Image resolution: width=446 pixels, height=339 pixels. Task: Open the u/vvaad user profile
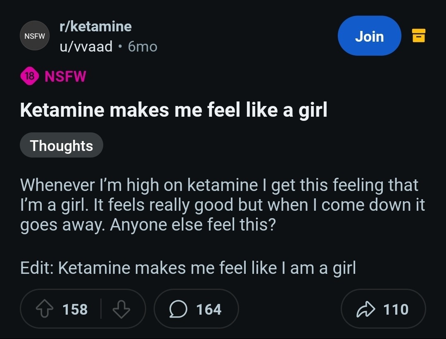tap(86, 46)
